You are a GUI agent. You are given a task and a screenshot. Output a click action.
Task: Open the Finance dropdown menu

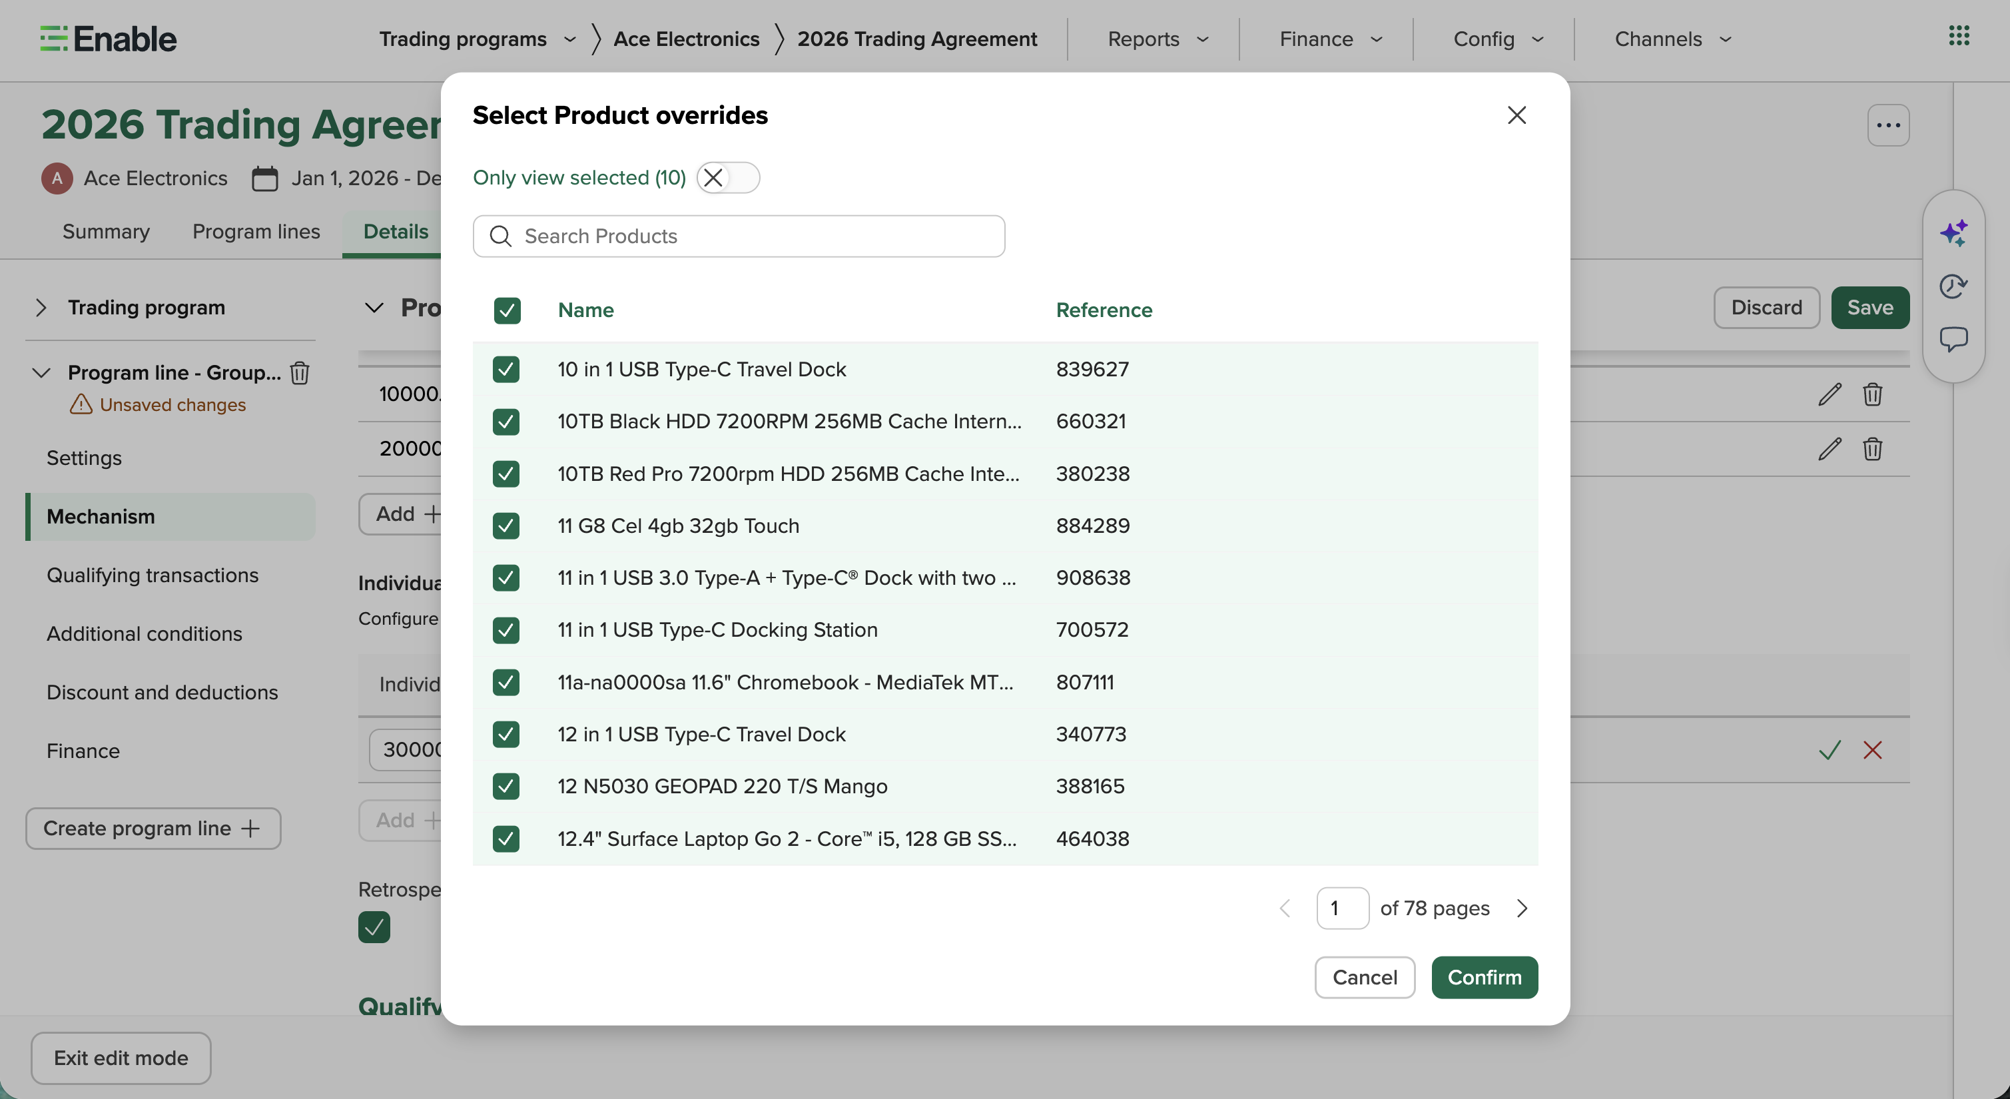[1331, 39]
